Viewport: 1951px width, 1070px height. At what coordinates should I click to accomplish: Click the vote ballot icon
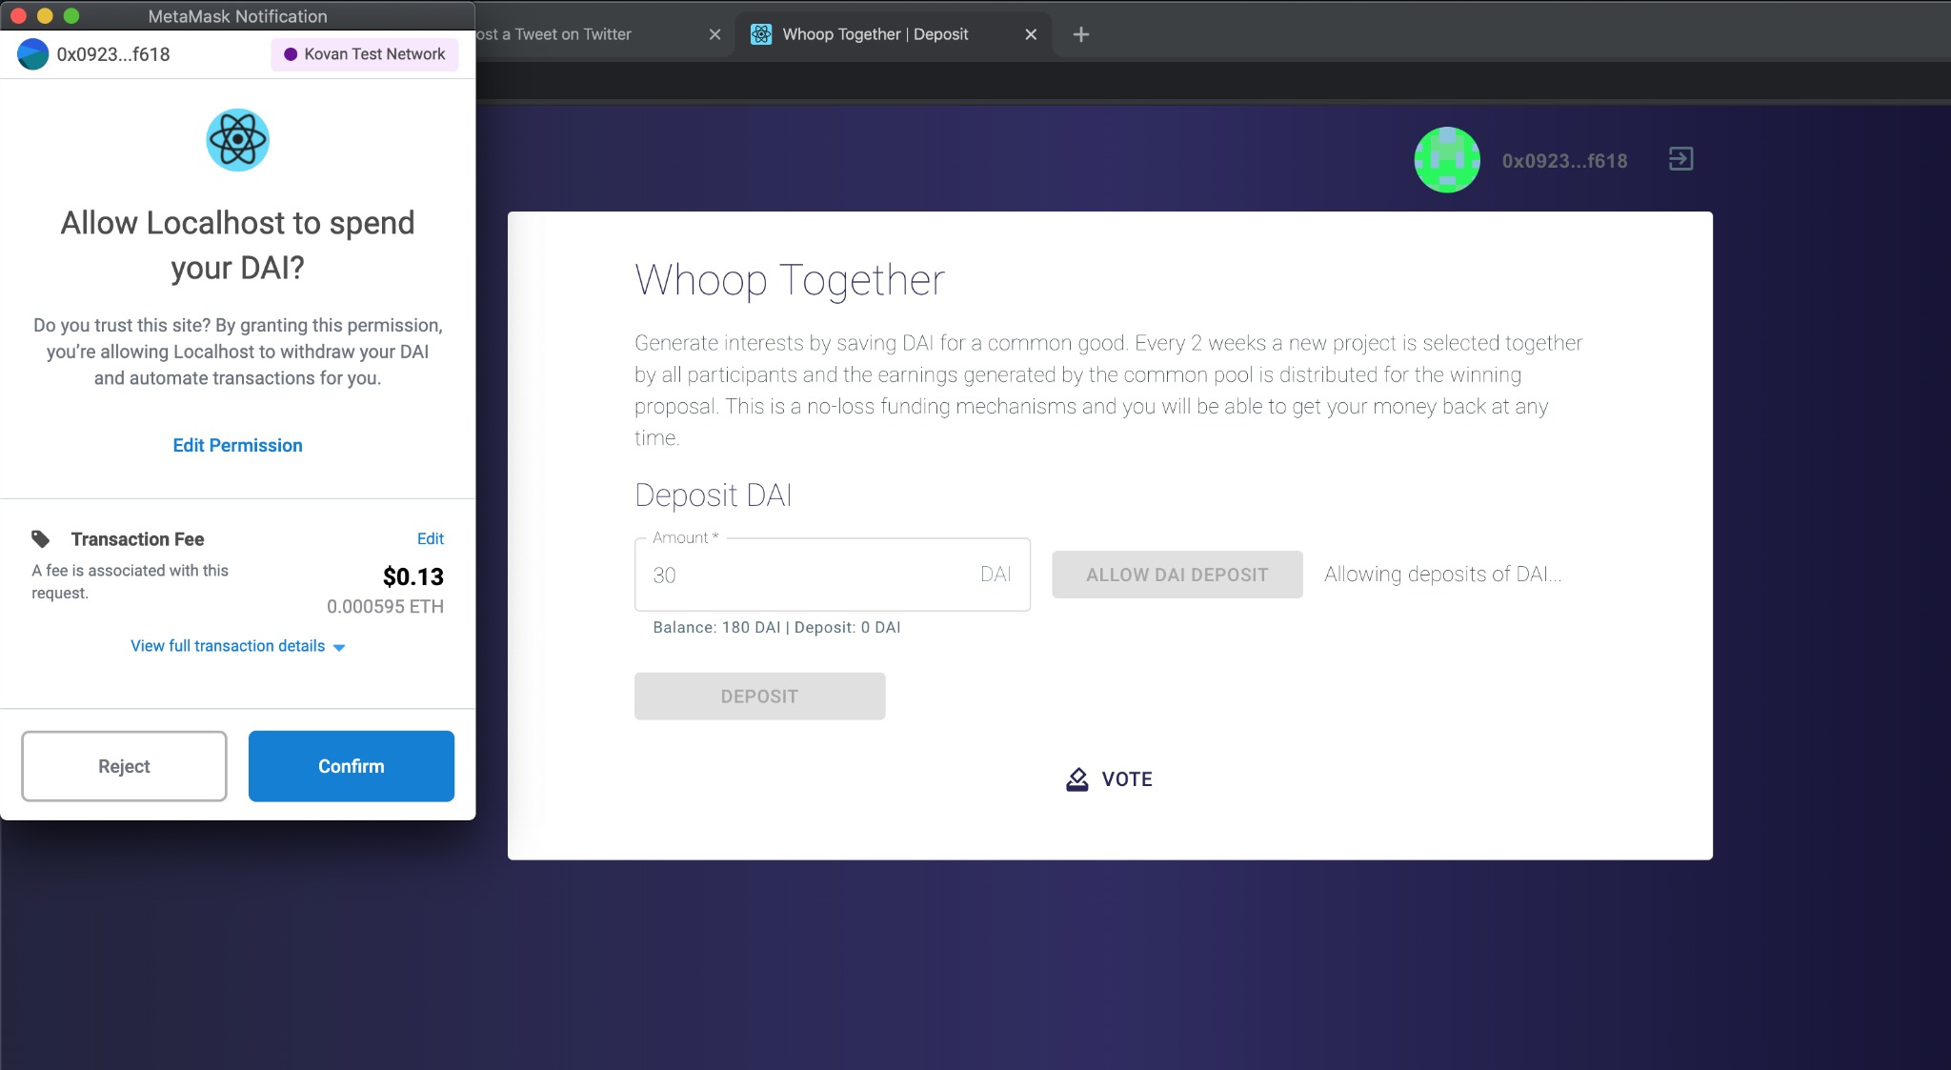1076,779
